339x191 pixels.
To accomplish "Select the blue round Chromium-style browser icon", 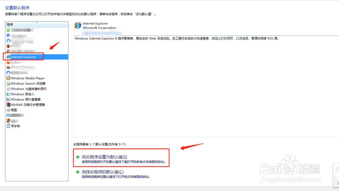I will click(8, 36).
